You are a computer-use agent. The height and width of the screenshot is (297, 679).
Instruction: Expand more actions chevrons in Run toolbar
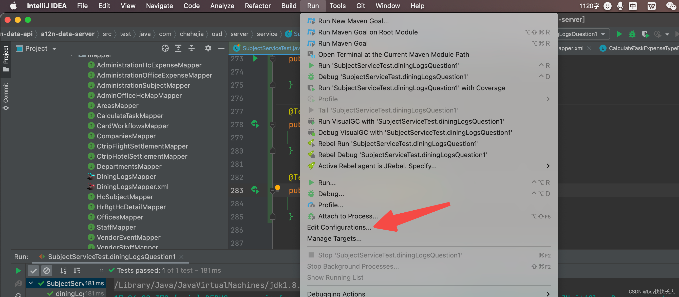tap(102, 270)
